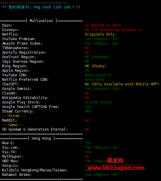This screenshot has width=161, height=181.
Task: Select the Claude row label
Action: click(x=9, y=93)
